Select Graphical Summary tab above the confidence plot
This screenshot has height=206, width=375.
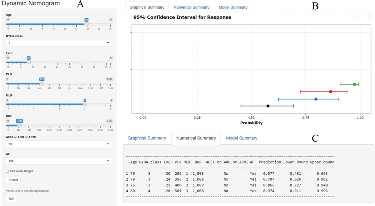pos(147,7)
